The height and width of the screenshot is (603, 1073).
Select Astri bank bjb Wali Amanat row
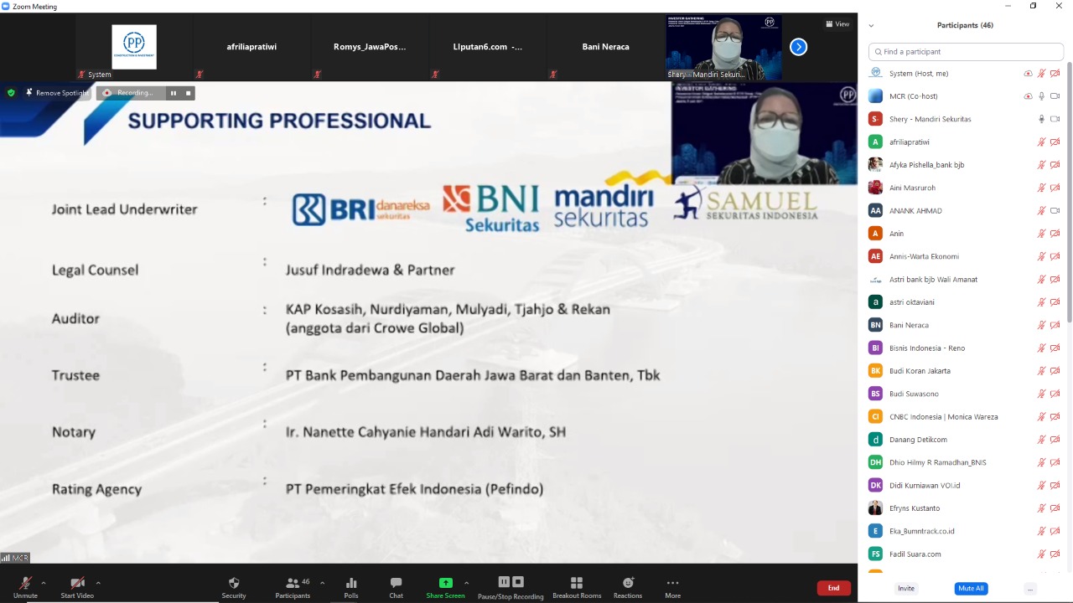click(x=966, y=280)
